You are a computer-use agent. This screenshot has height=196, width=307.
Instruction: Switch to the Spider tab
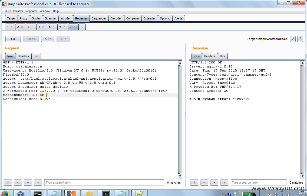click(36, 18)
